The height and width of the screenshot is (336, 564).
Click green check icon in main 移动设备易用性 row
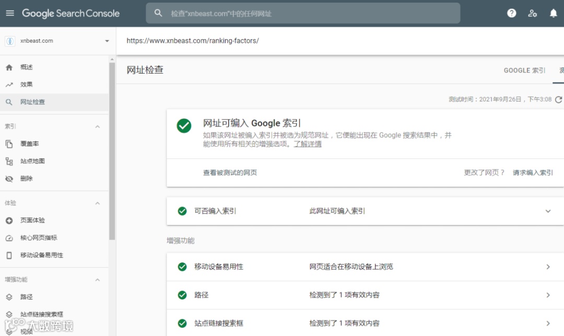[182, 267]
